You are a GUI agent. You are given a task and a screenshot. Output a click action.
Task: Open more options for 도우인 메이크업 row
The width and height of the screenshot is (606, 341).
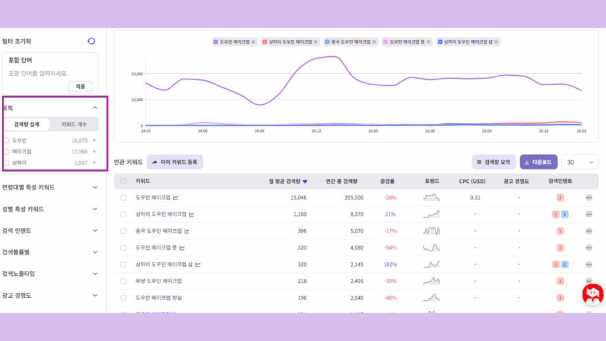[x=588, y=198]
